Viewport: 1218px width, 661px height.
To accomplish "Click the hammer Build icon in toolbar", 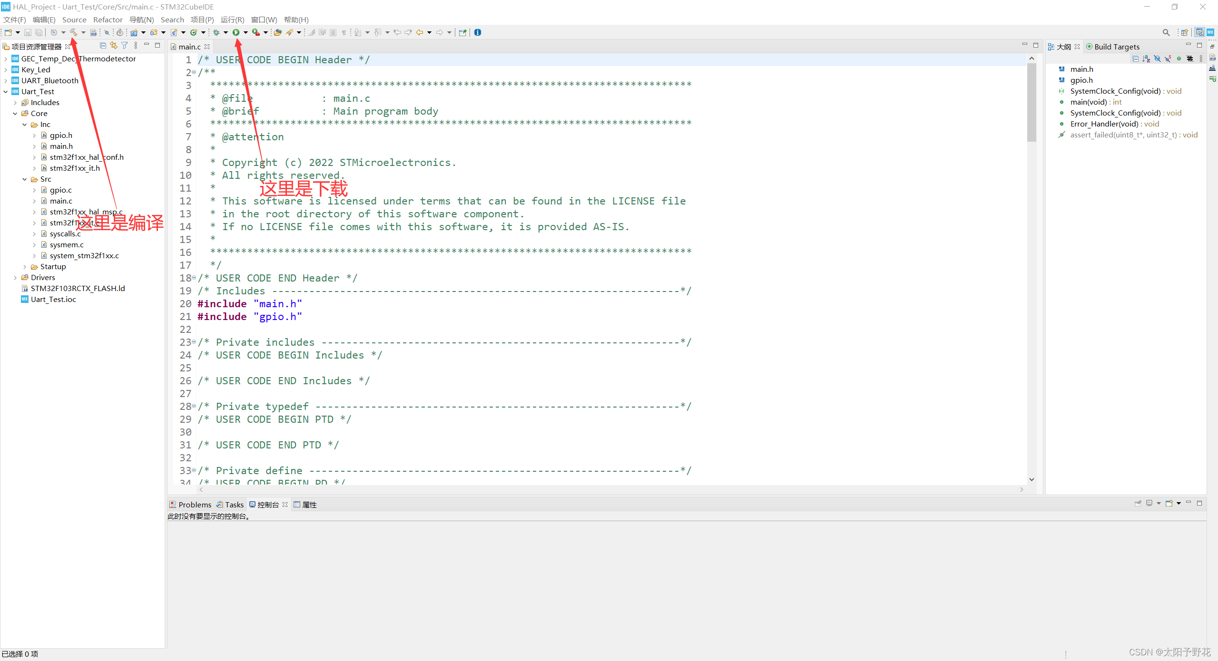I will 74,32.
